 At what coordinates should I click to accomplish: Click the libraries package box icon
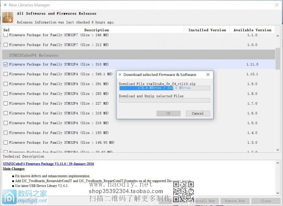[x=7, y=17]
